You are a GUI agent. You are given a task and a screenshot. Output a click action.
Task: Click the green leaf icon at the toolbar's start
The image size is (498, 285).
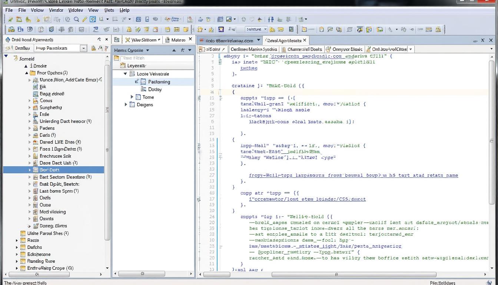coord(10,19)
